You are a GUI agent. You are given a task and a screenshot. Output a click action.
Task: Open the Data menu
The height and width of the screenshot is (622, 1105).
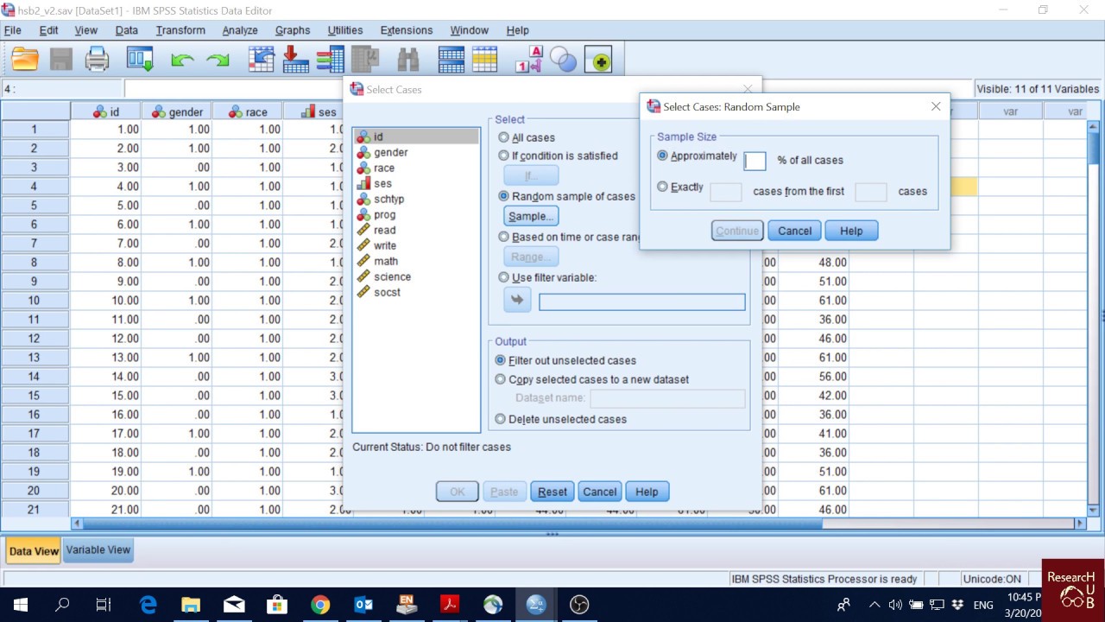(126, 30)
